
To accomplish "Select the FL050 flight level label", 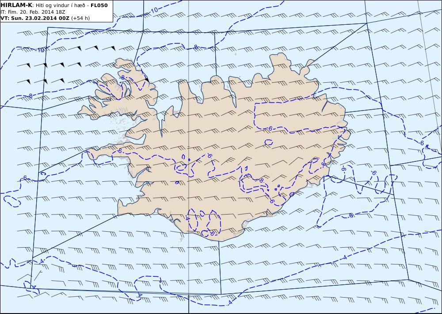I will [x=99, y=5].
